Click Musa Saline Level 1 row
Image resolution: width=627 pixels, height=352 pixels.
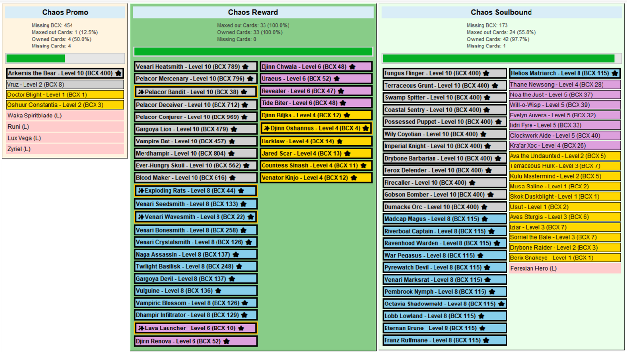coord(565,187)
